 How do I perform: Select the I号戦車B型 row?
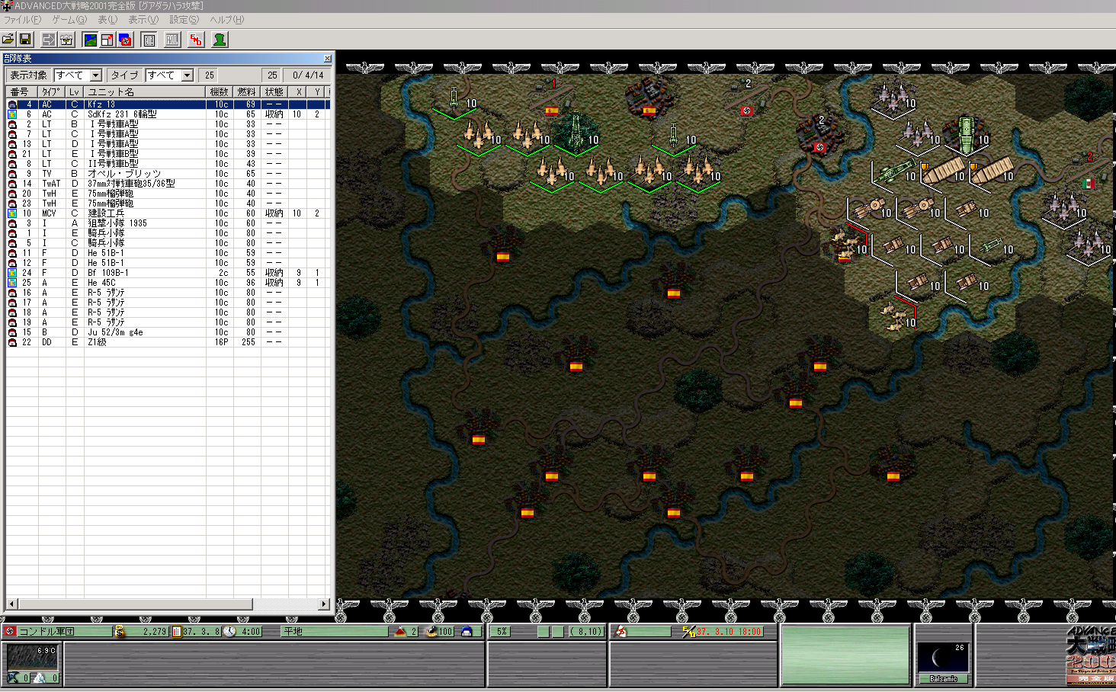click(168, 154)
